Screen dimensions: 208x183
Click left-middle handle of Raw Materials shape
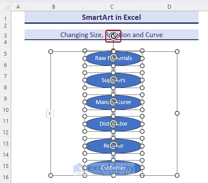coord(85,58)
